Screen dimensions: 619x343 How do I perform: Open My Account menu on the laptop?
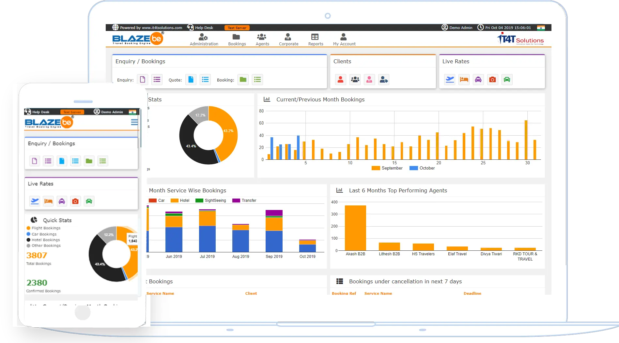pyautogui.click(x=344, y=40)
